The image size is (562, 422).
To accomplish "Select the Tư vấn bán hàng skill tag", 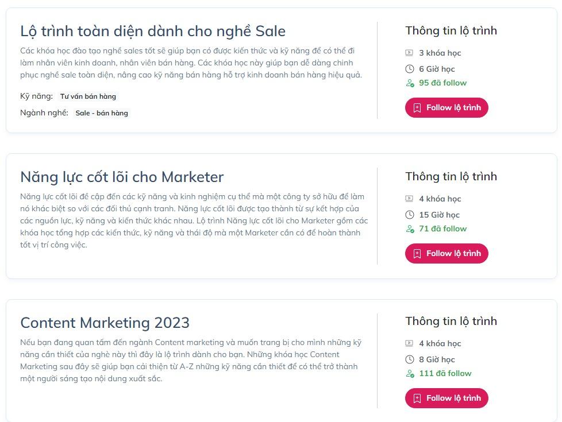I will tap(88, 96).
